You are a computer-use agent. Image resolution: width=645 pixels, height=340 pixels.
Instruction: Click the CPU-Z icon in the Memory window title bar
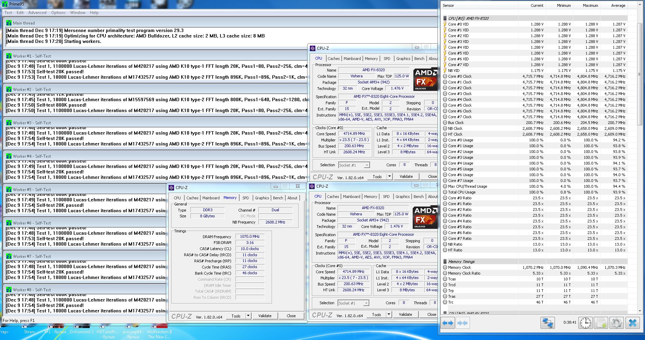point(171,187)
